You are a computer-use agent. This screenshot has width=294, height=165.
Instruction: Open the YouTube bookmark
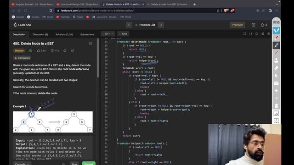coord(63,17)
